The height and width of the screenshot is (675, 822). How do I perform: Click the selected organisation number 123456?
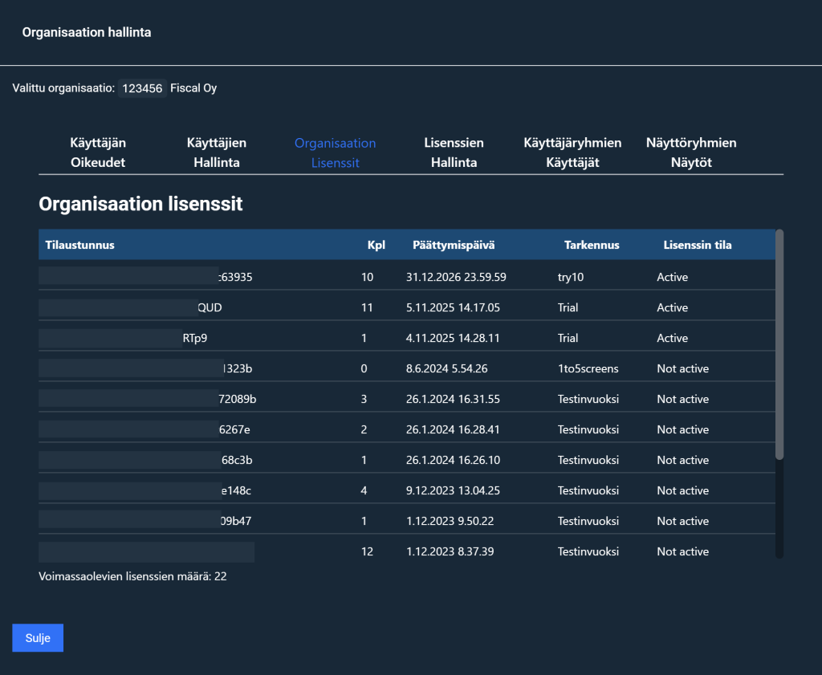point(142,88)
